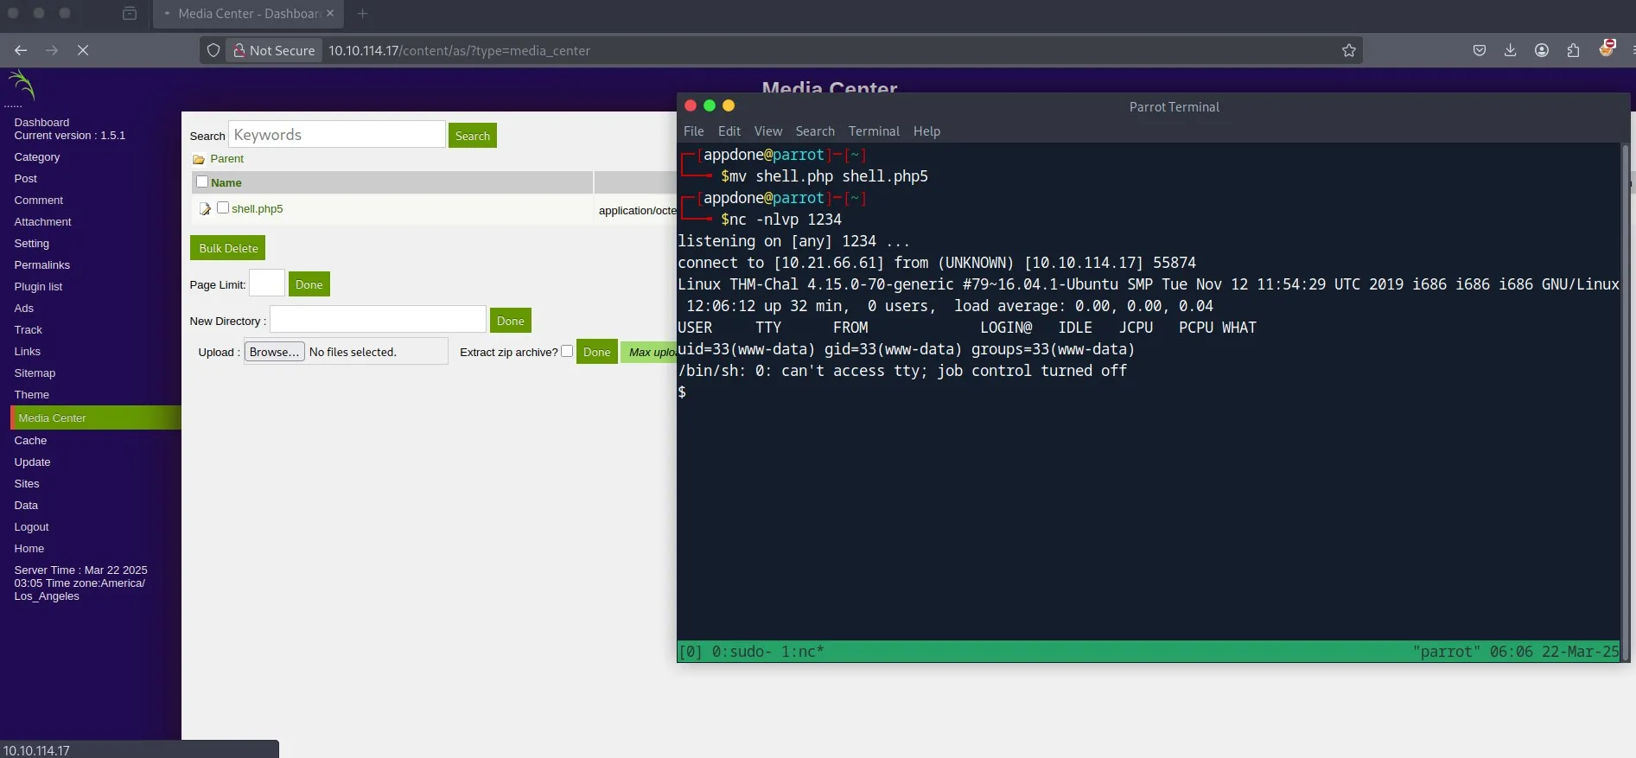
Task: Open Update in the sidebar
Action: 33,462
